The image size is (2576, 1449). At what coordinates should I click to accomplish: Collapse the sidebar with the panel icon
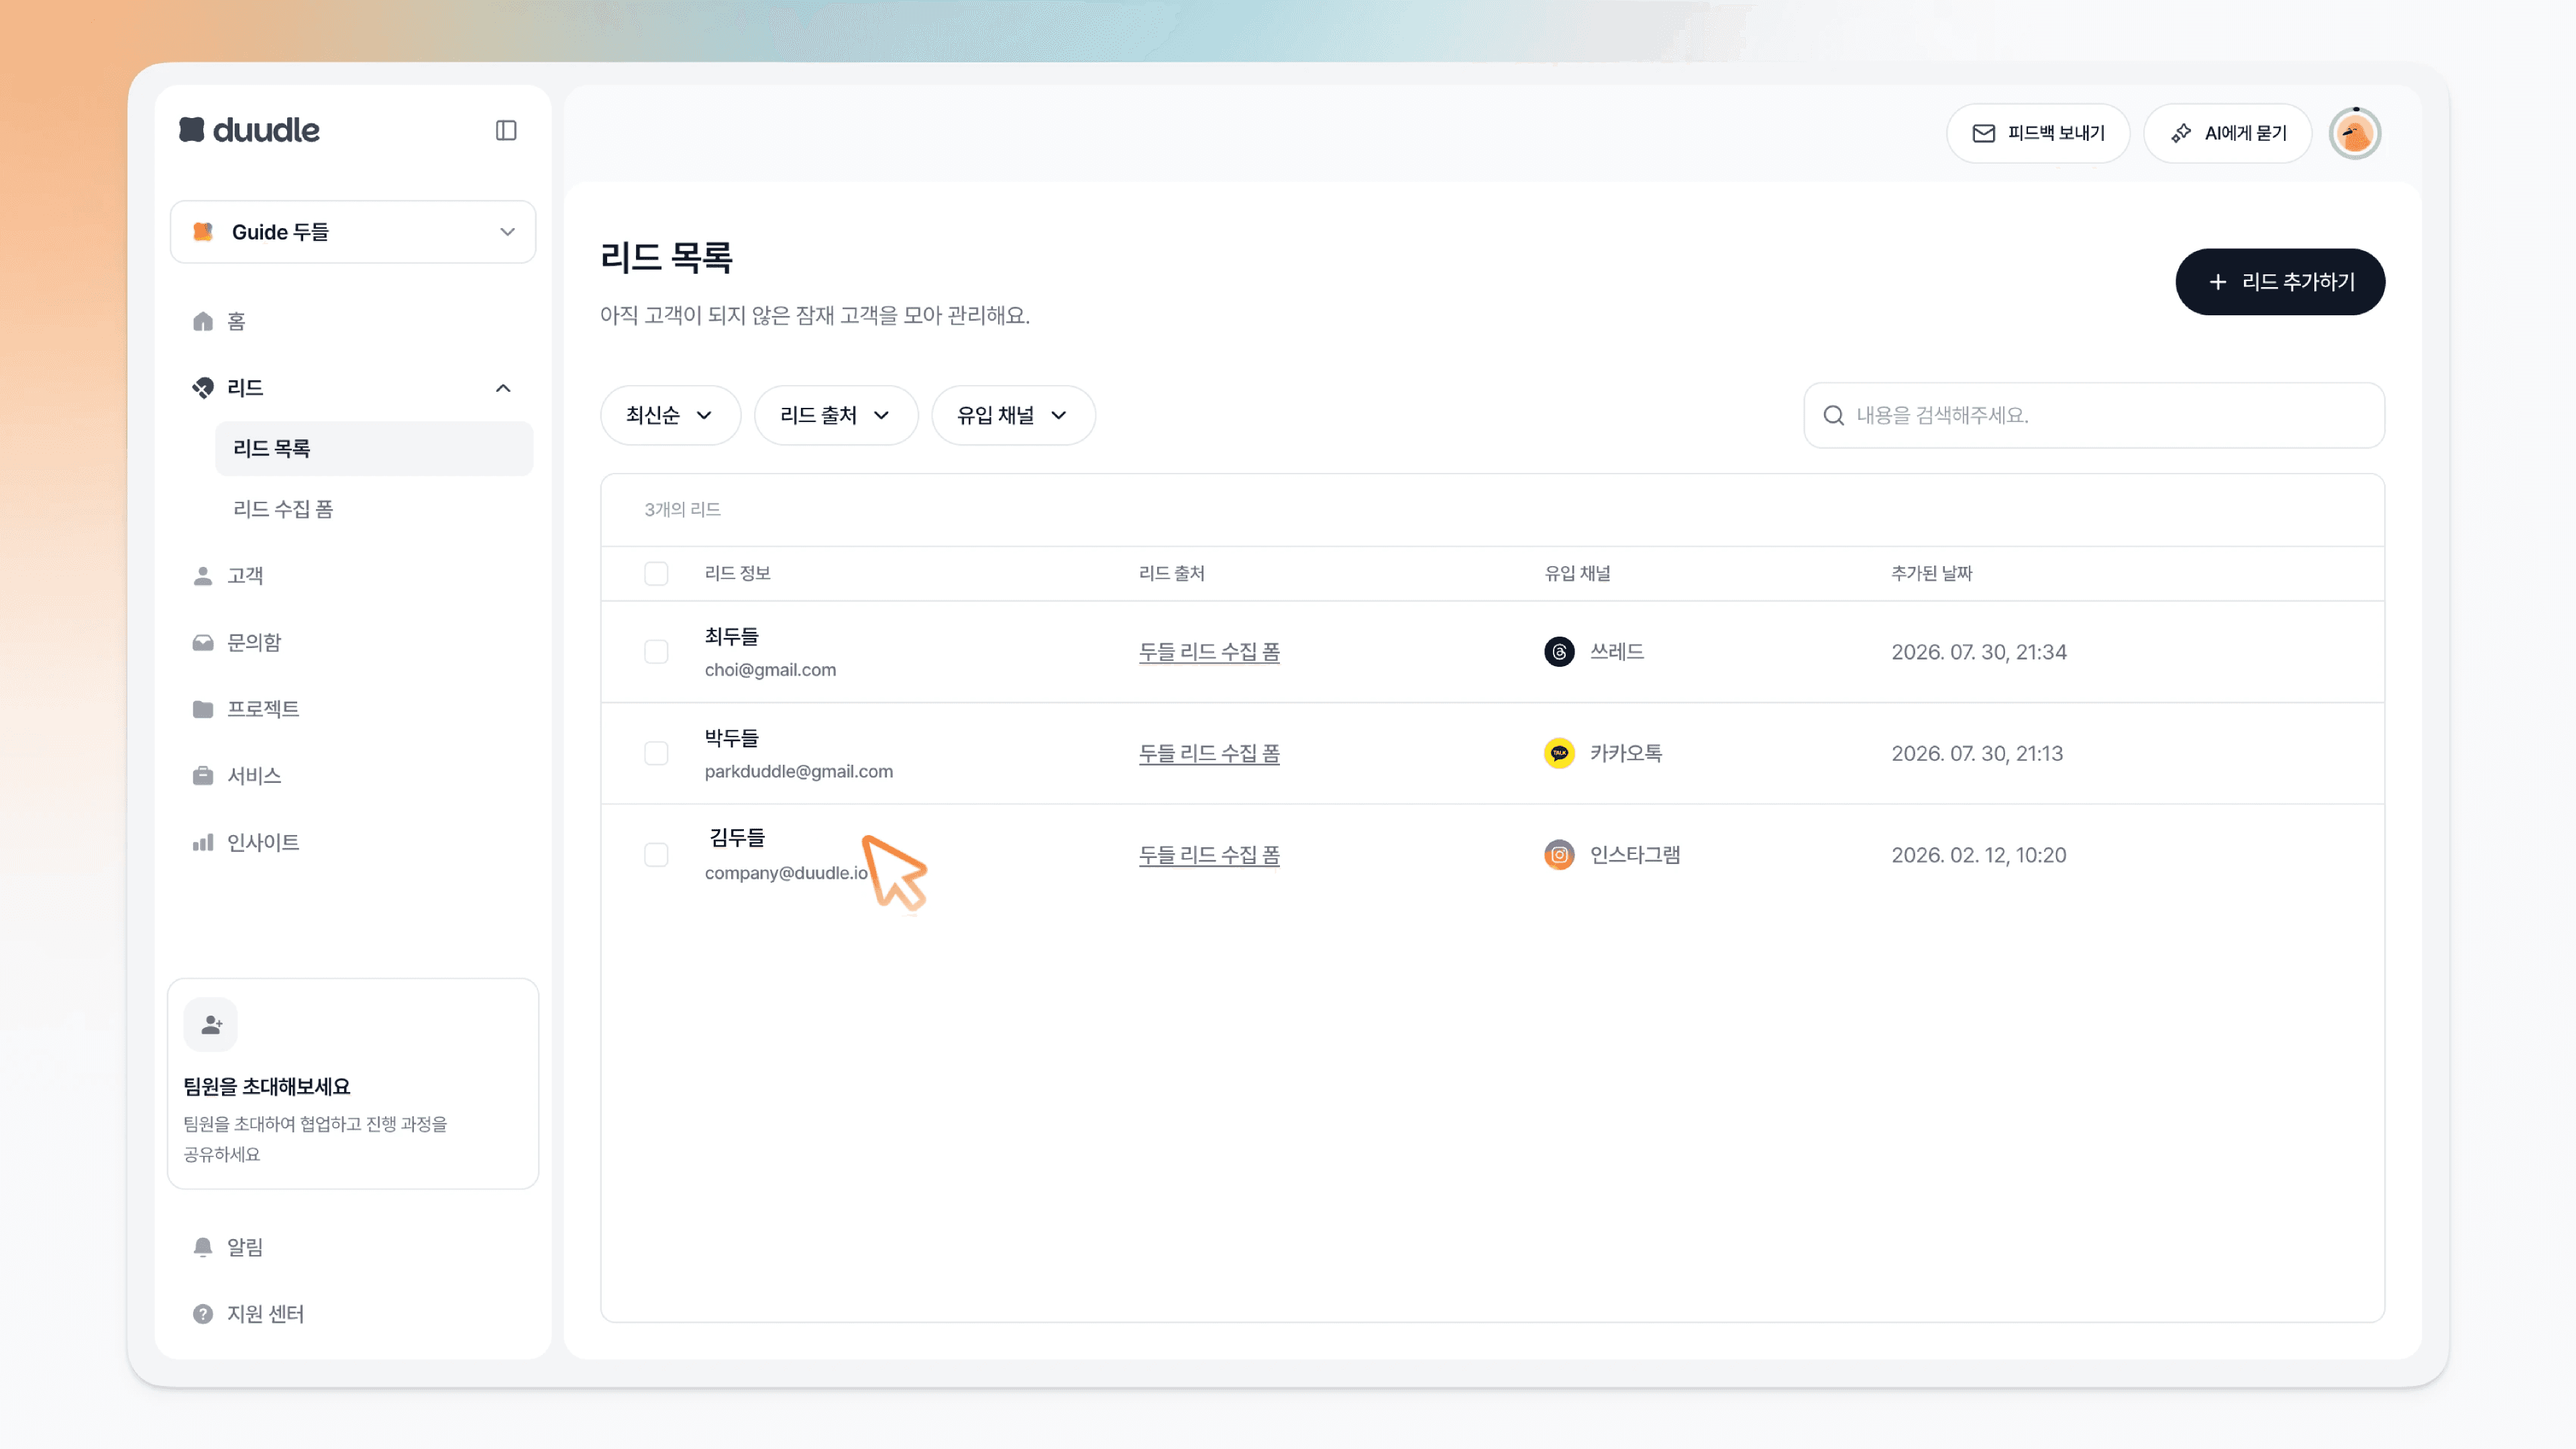pyautogui.click(x=506, y=130)
